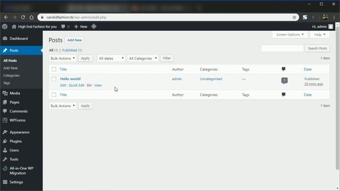
Task: Click the Bin link under Hello world!
Action: point(89,85)
